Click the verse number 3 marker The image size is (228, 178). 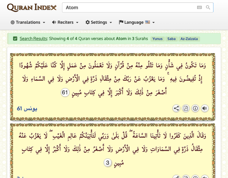[x=107, y=163]
